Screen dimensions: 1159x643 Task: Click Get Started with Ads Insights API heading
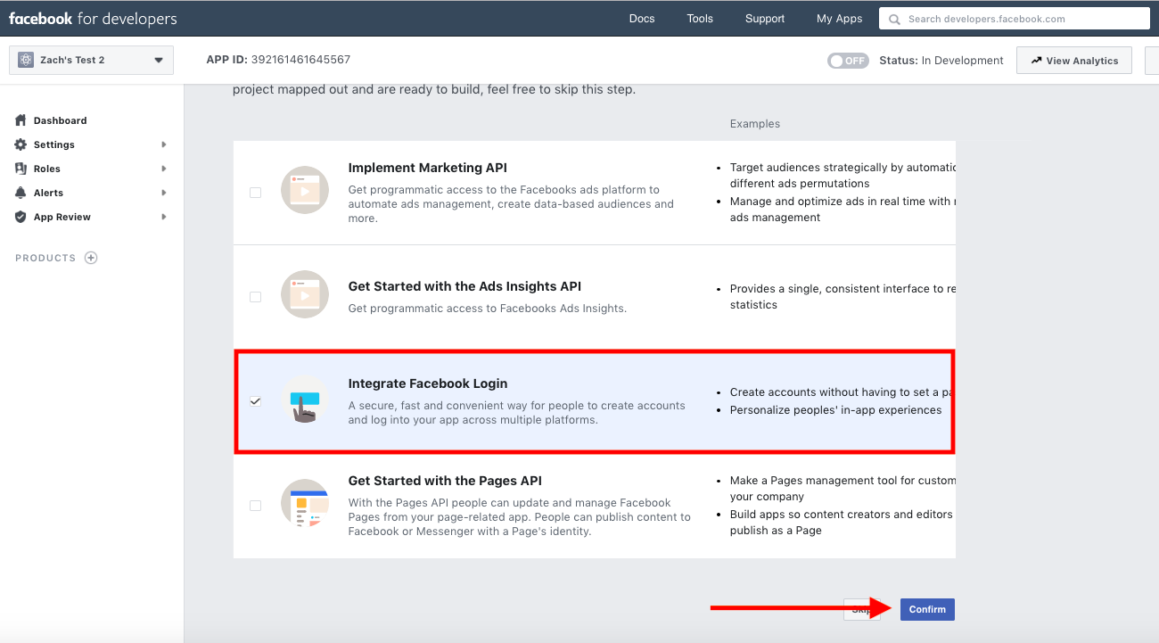click(x=464, y=286)
